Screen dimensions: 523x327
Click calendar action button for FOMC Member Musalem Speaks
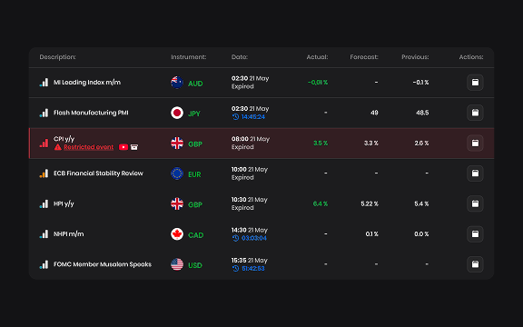click(475, 264)
